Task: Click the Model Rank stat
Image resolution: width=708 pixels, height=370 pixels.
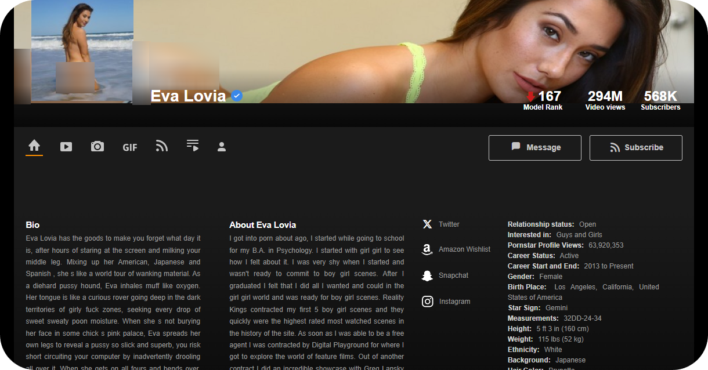Action: pos(543,100)
